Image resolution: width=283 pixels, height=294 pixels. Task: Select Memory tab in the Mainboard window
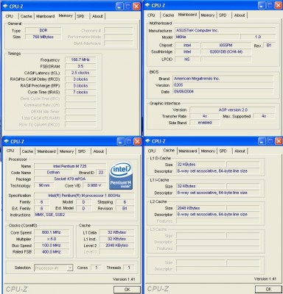[208, 15]
